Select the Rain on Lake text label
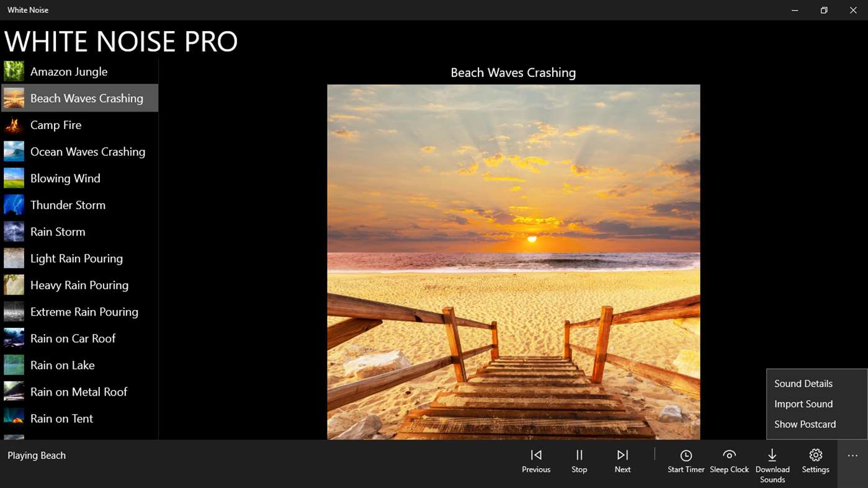Screen dimensions: 868x488 (63, 365)
